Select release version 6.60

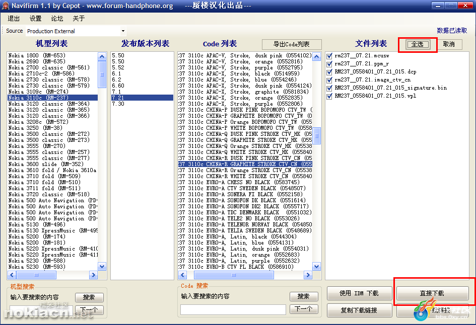[x=142, y=86]
